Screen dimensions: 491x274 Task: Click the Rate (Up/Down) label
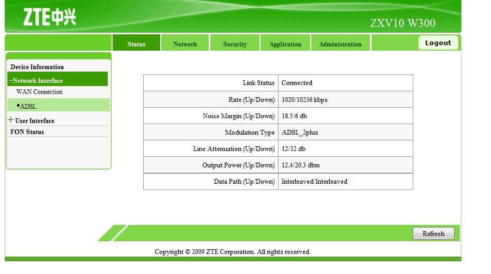[252, 100]
